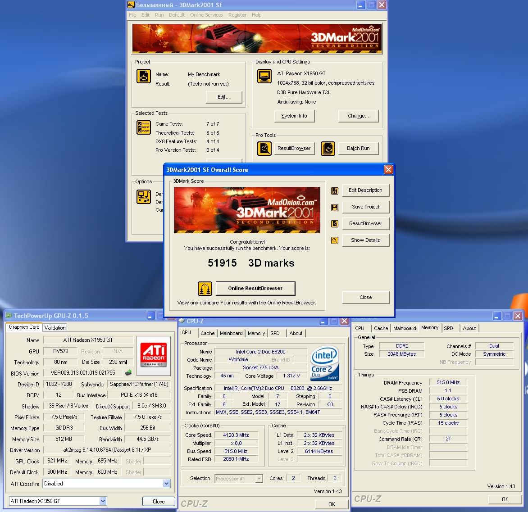Click the Edit Description button
Image resolution: width=528 pixels, height=512 pixels.
[x=366, y=190]
